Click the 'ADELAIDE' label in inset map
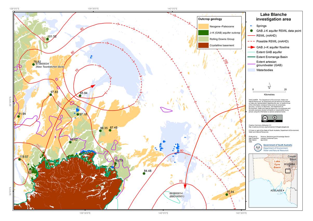Image resolution: width=313 pixels, height=221 pixels. pos(276,191)
